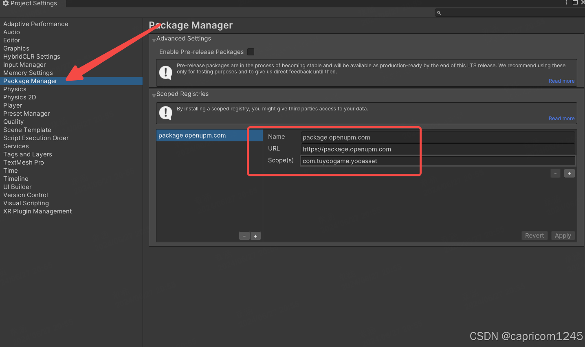
Task: Click the pre-release warning exclamation icon
Action: point(165,72)
